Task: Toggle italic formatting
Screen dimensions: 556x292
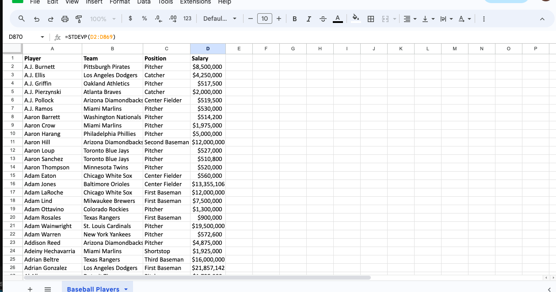Action: tap(308, 19)
